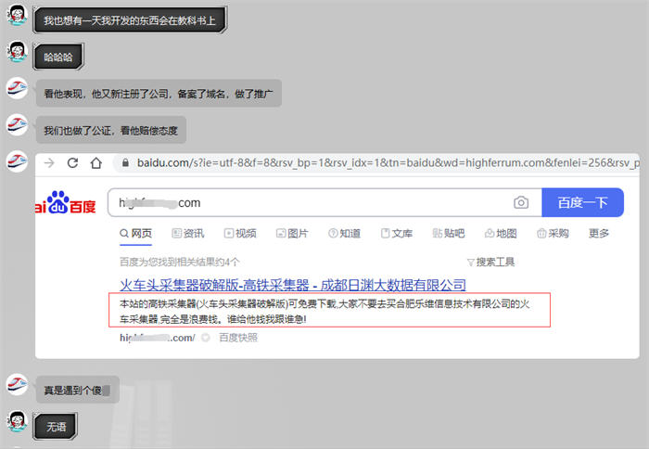Click the 哈哈哈 chat bubble
This screenshot has width=649, height=449.
[58, 57]
